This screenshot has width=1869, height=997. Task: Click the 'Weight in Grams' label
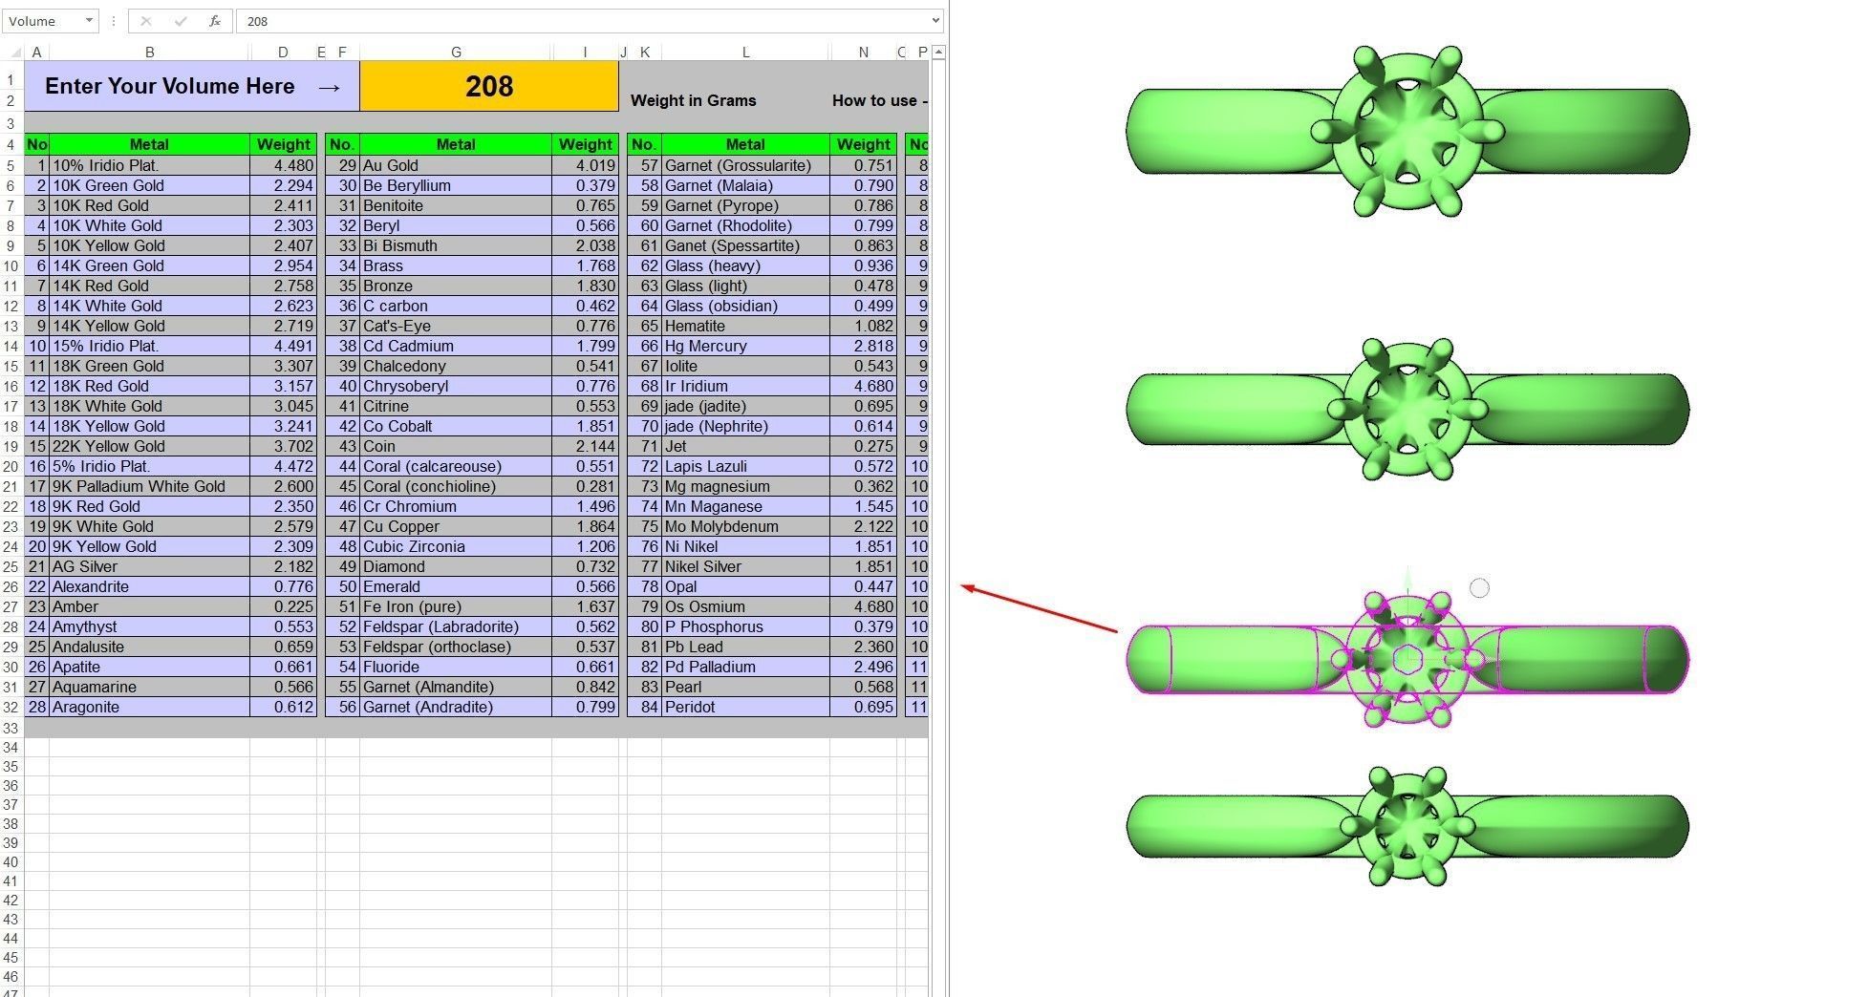pyautogui.click(x=694, y=100)
